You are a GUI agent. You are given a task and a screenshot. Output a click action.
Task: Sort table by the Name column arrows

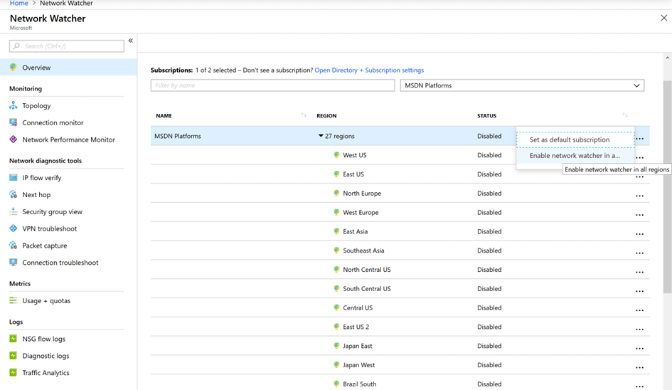pyautogui.click(x=304, y=115)
